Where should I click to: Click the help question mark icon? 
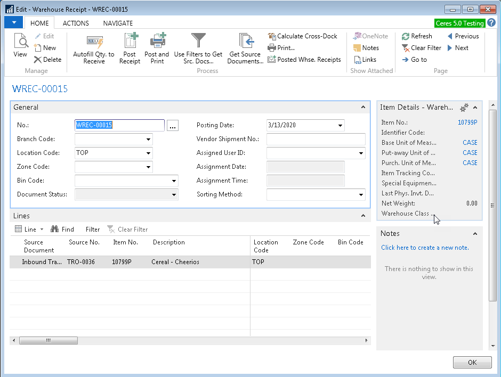point(491,22)
